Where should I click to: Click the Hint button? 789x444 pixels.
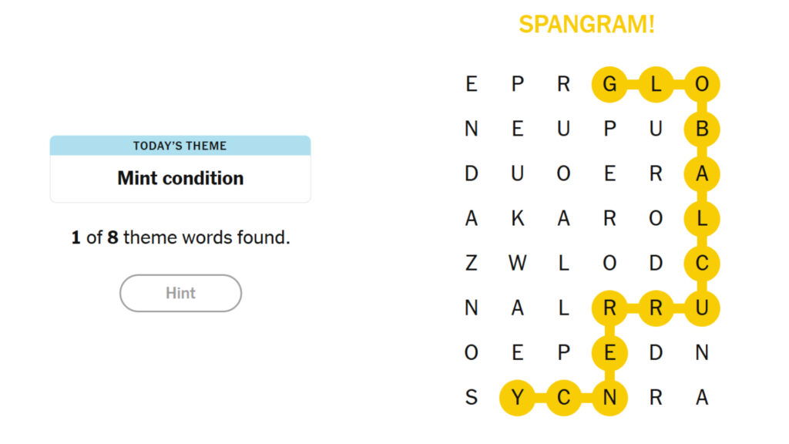coord(180,293)
